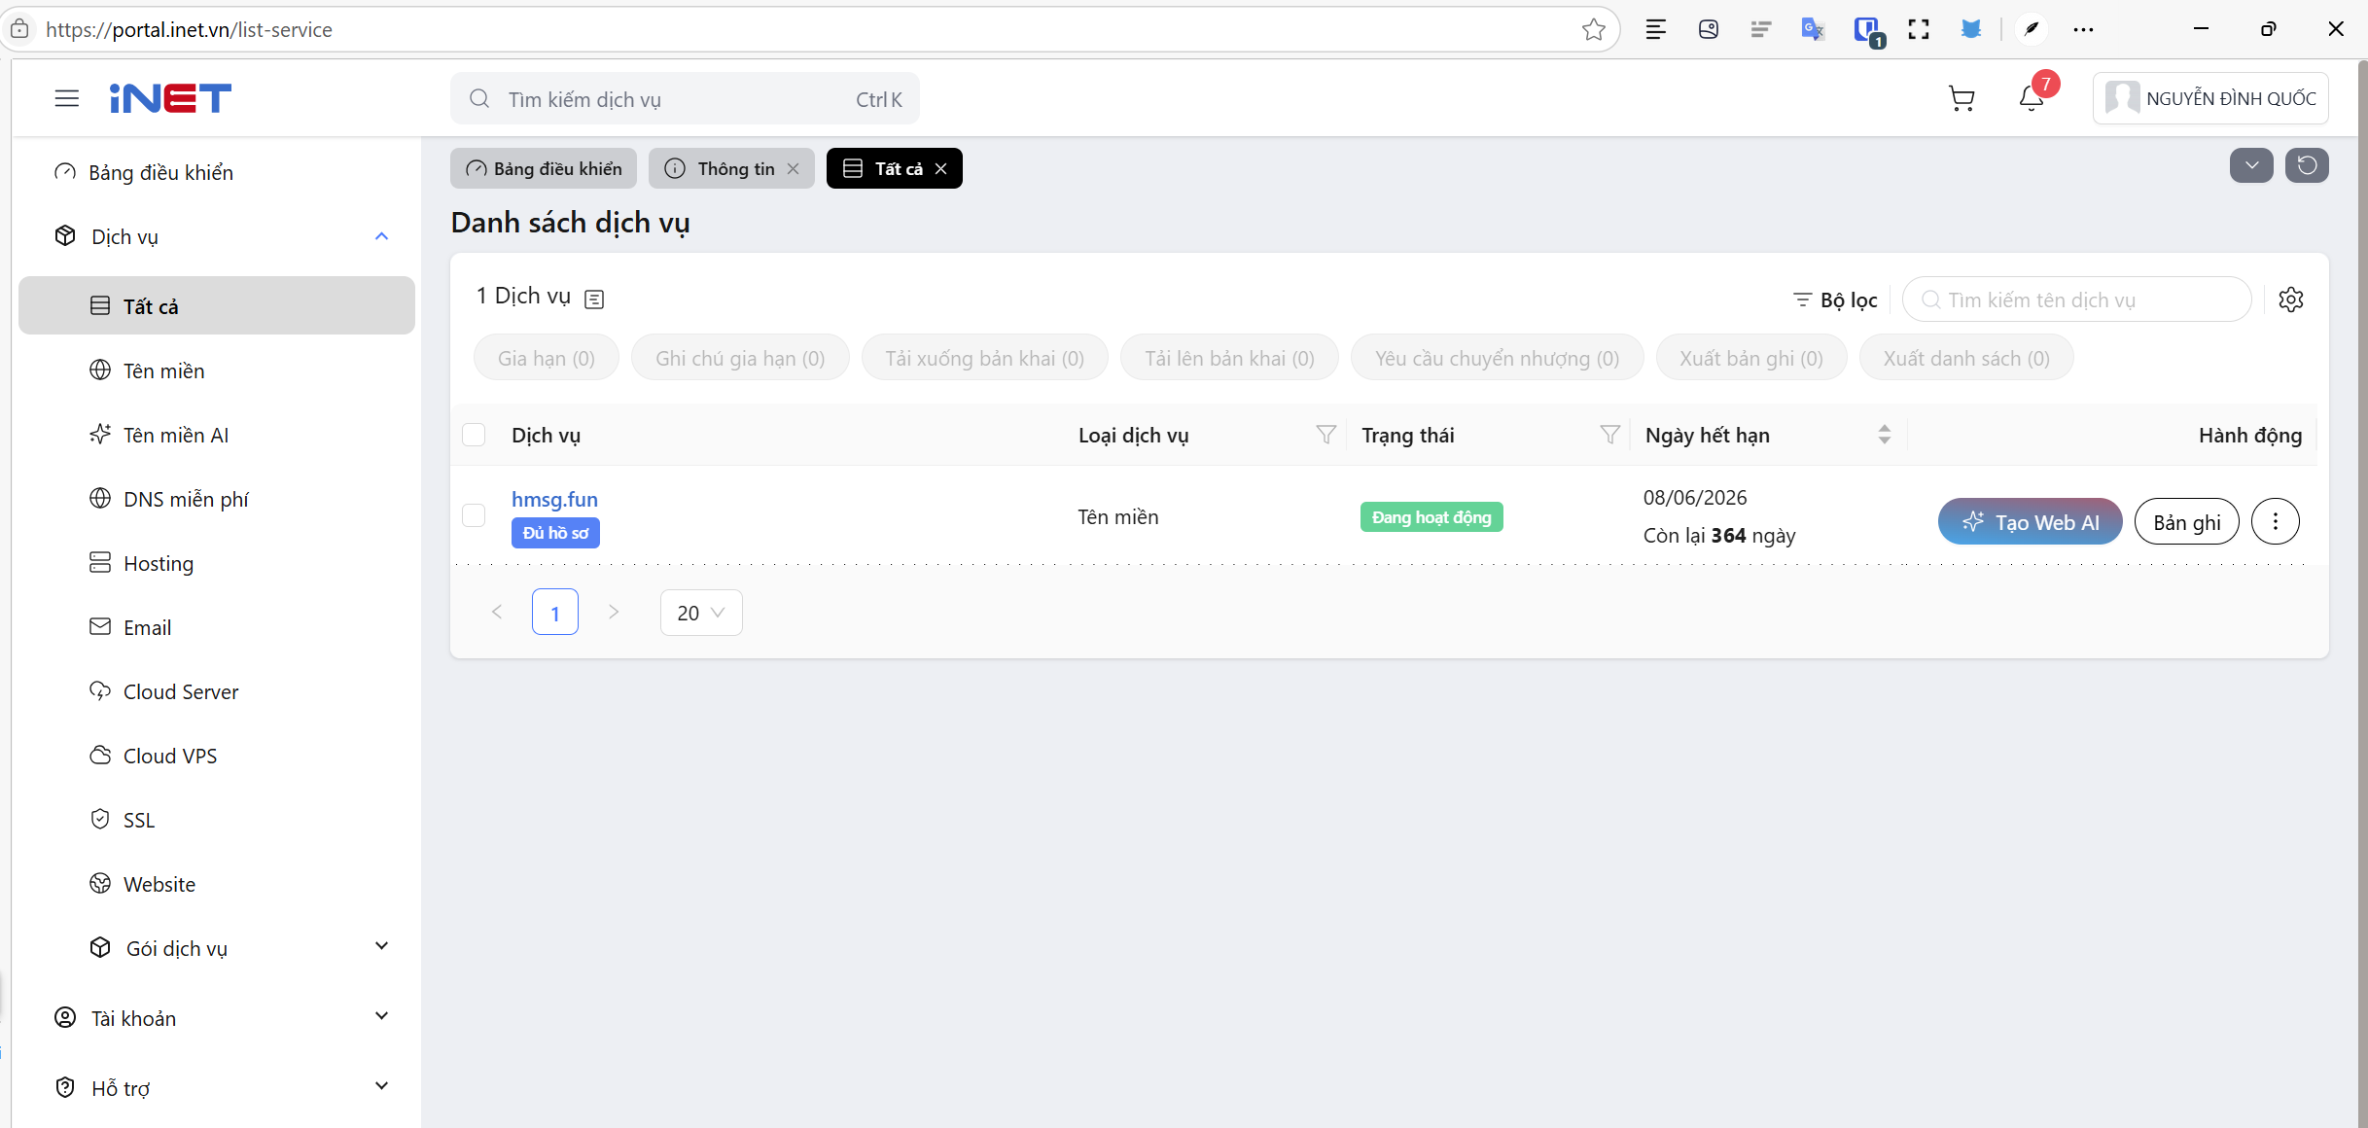Open Tên miền in the sidebar

[163, 370]
